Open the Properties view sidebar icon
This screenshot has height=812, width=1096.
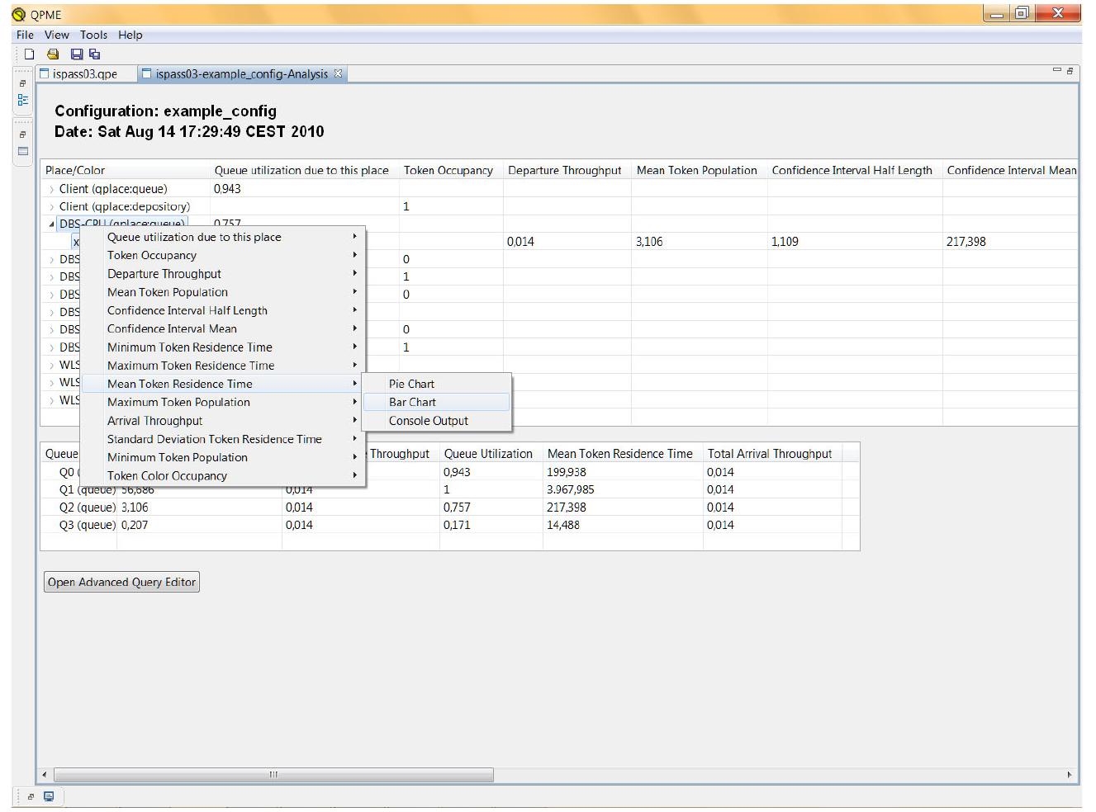click(23, 151)
